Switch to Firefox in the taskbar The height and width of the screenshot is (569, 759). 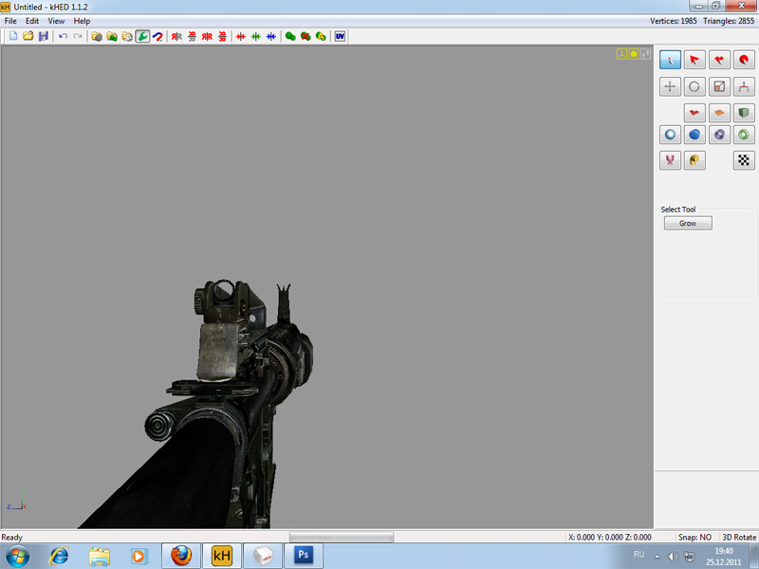click(181, 556)
